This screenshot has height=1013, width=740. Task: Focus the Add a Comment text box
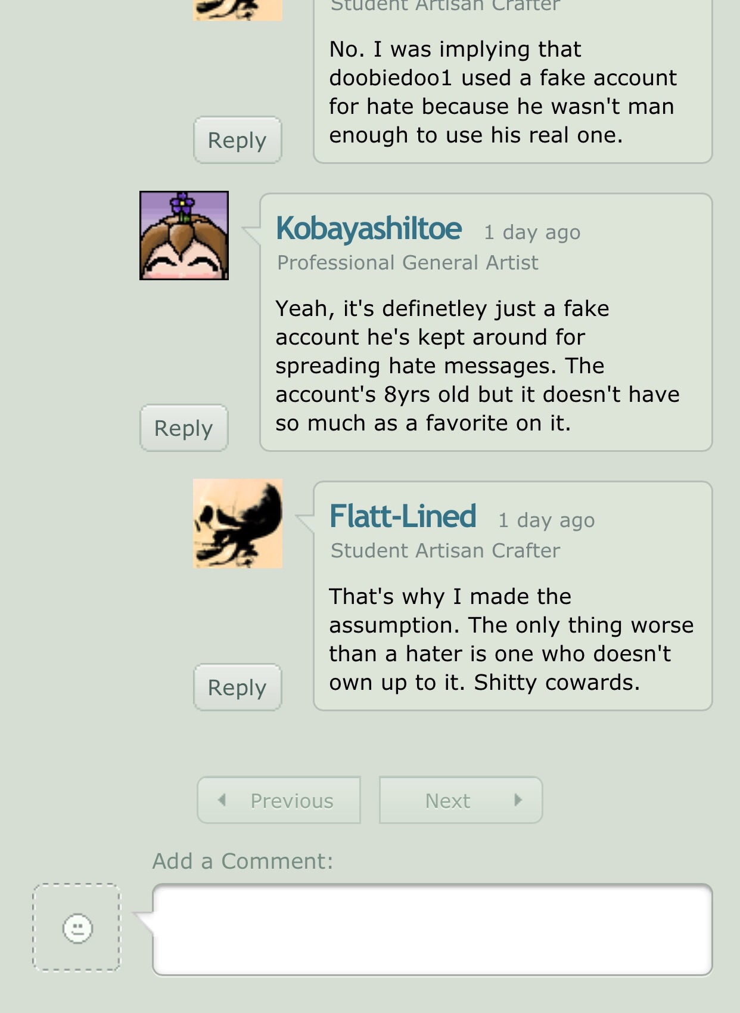433,930
